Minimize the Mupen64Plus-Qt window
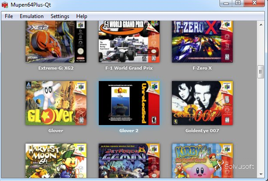This screenshot has height=181, width=268. point(226,3)
